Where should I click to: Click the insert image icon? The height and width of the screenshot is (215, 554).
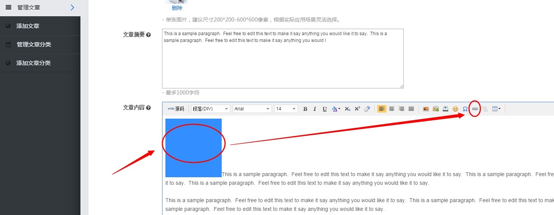click(426, 109)
